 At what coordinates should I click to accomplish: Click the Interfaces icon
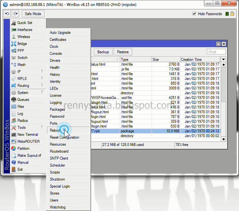14,30
